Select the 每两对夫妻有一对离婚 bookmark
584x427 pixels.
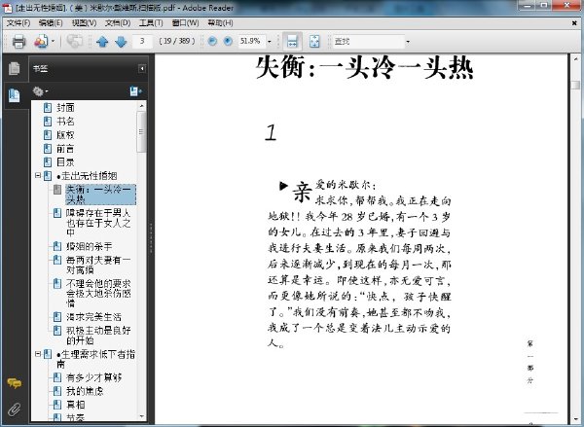(x=98, y=265)
